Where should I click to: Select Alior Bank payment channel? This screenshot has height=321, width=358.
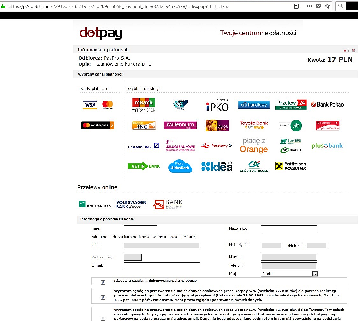(x=217, y=125)
